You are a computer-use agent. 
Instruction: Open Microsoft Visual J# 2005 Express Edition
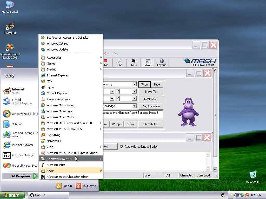pyautogui.click(x=71, y=153)
